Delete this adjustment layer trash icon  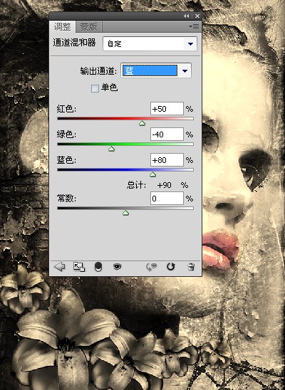point(191,267)
